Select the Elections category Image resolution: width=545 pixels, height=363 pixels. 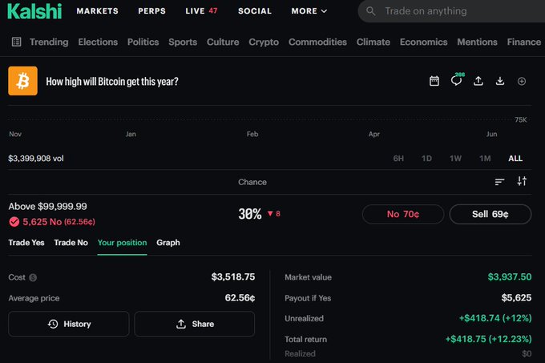[98, 42]
